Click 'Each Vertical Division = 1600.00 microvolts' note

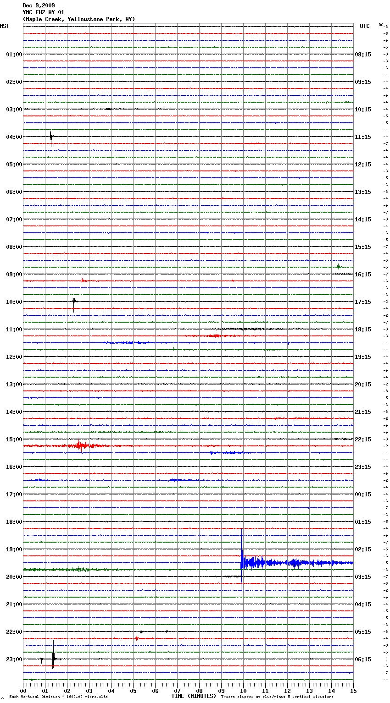pos(58,697)
